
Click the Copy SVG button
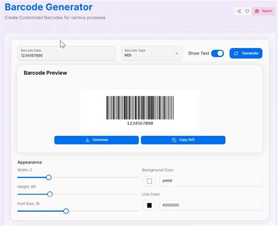pos(183,140)
